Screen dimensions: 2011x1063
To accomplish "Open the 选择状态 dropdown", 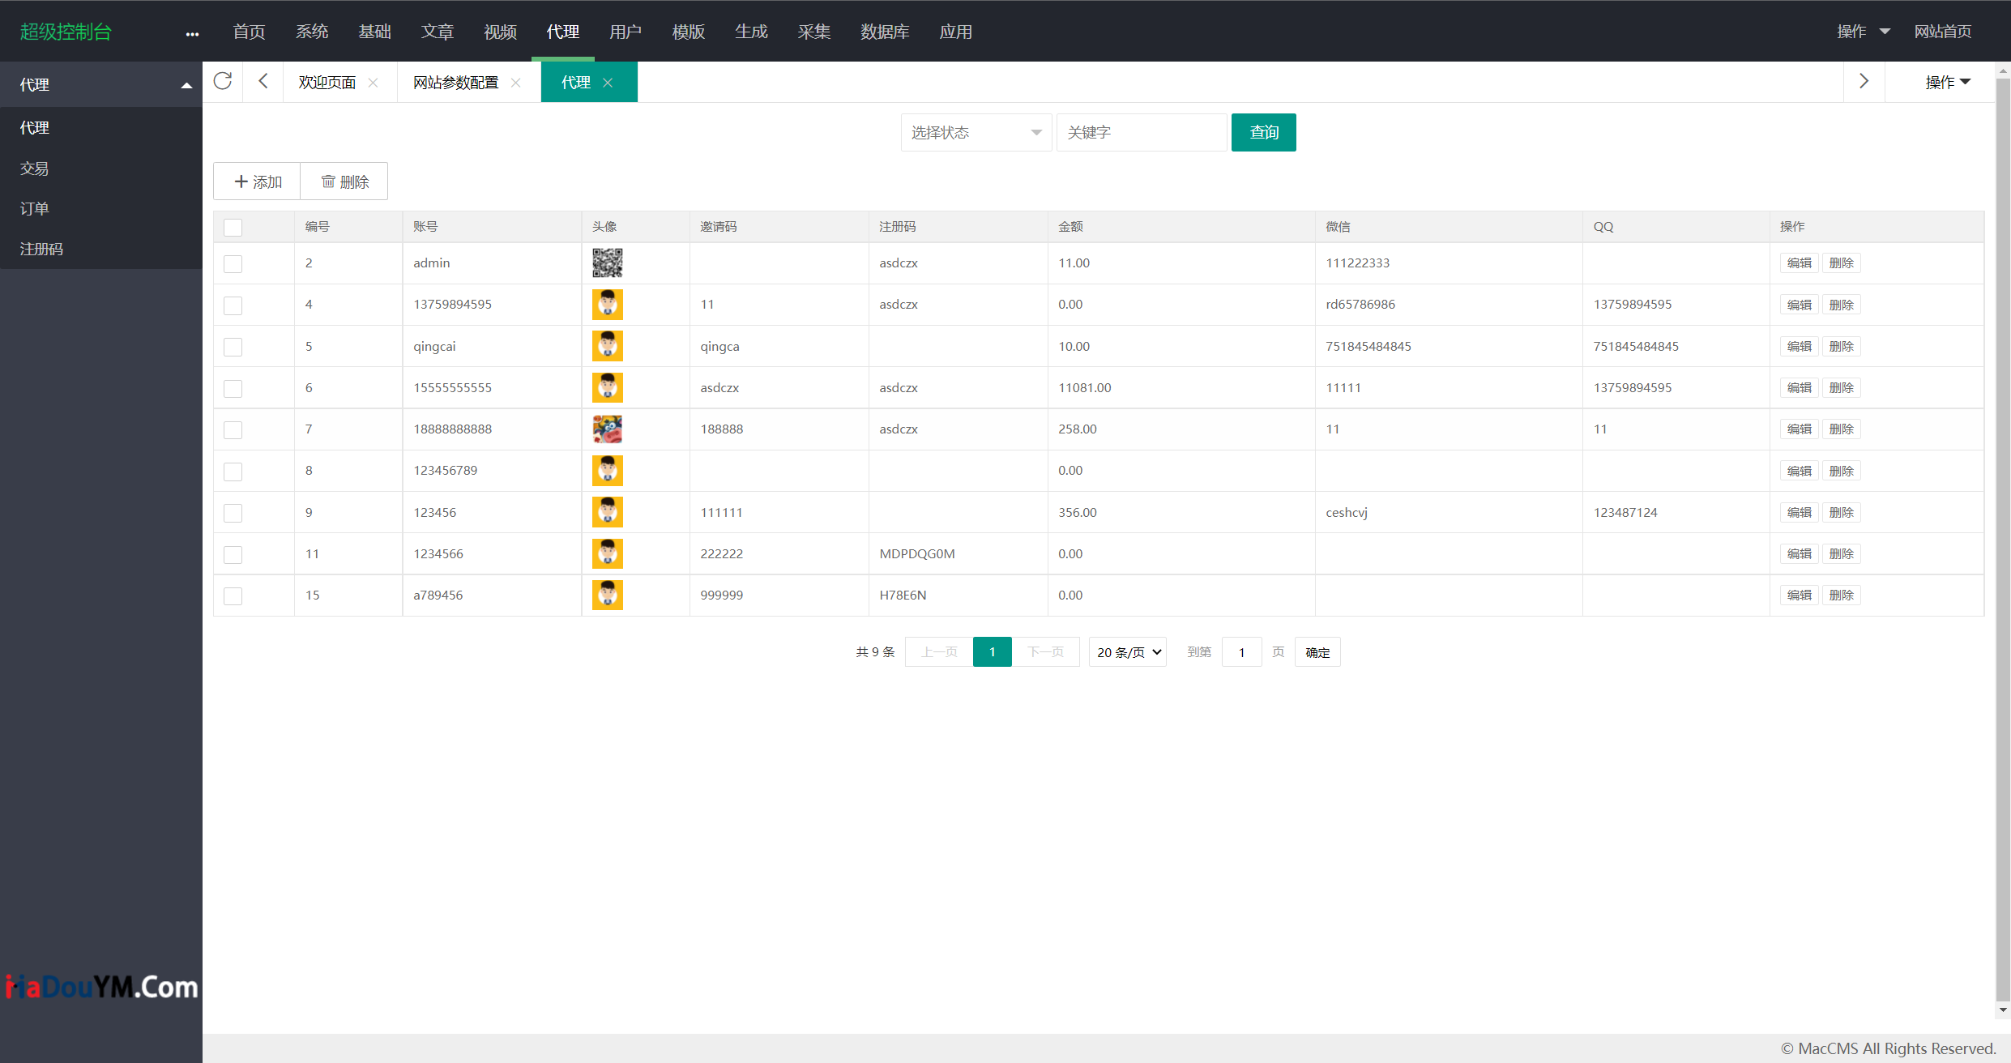I will [x=976, y=132].
